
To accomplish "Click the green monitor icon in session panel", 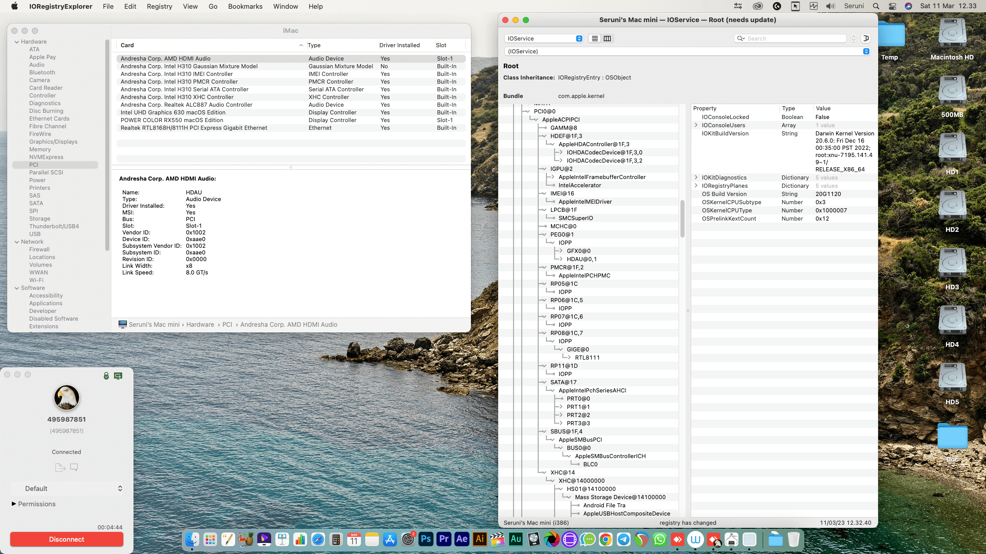I will pyautogui.click(x=118, y=376).
